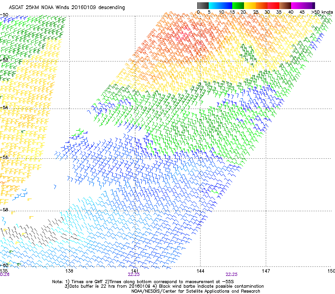Click the '141' longitude axis label
The width and height of the screenshot is (335, 294).
pyautogui.click(x=135, y=271)
